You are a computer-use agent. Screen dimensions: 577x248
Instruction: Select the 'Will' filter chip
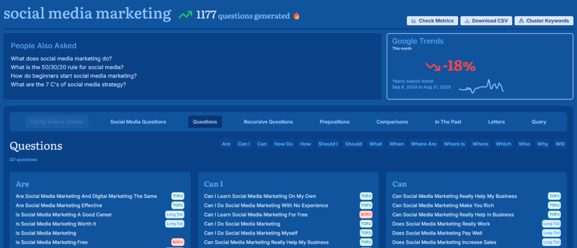coord(560,144)
